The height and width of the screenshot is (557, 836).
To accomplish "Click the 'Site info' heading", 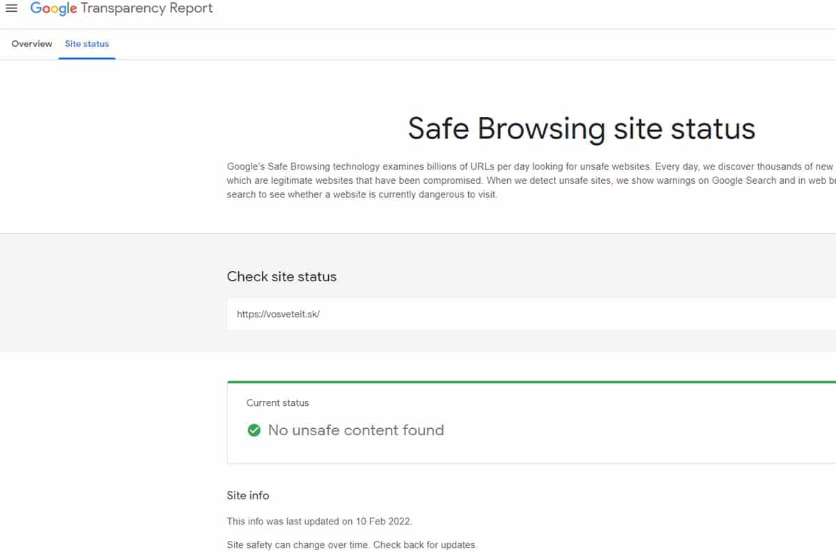I will [248, 496].
